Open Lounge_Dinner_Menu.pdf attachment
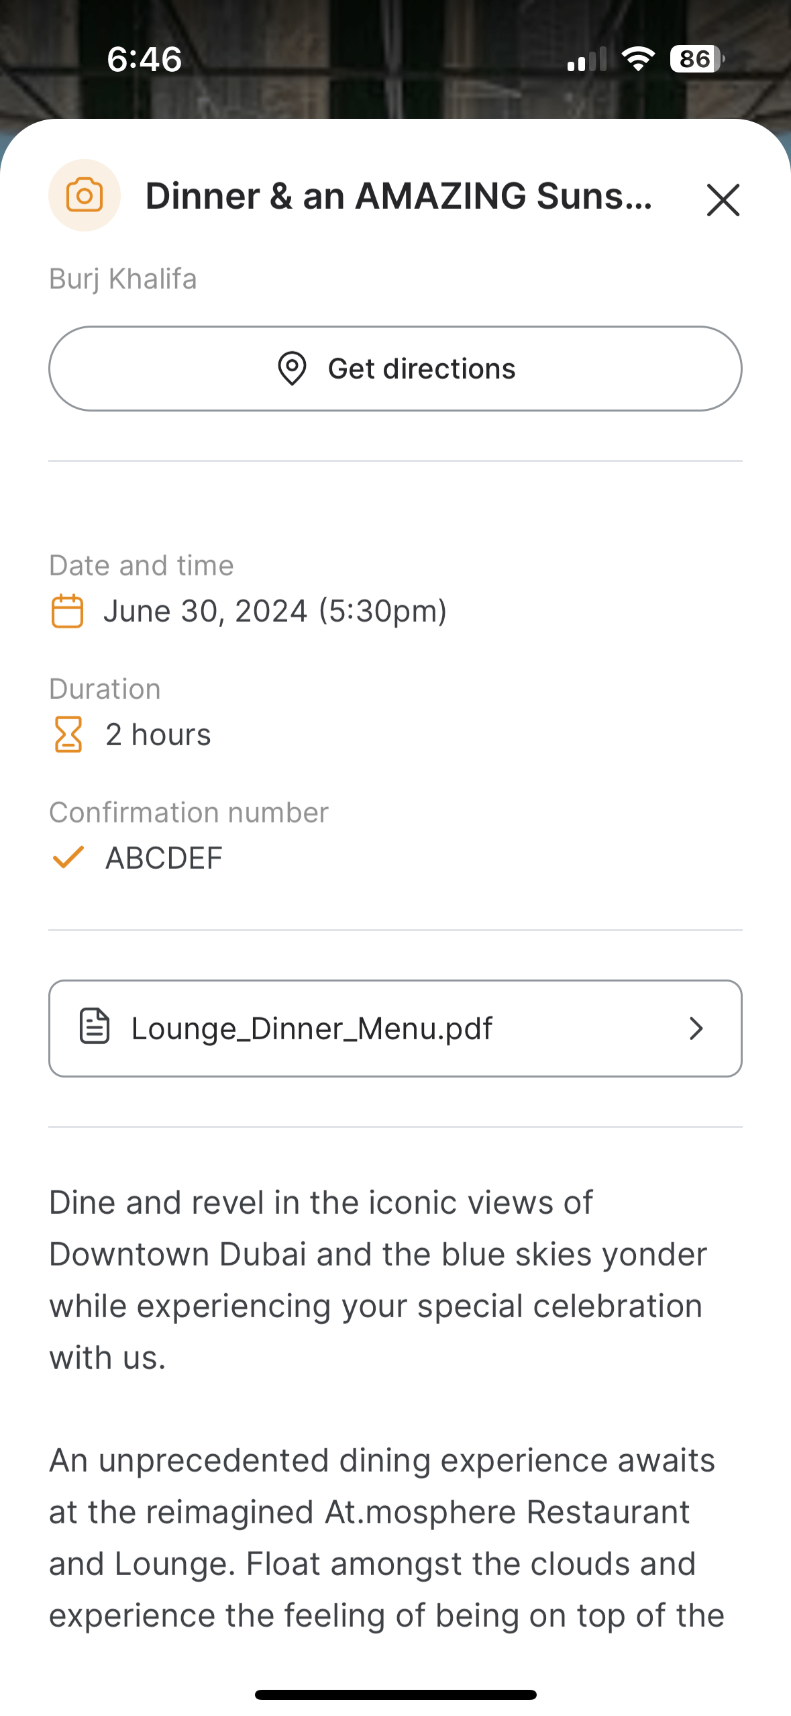 (x=395, y=1029)
